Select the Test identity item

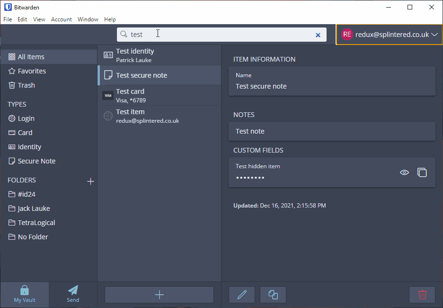tap(159, 55)
